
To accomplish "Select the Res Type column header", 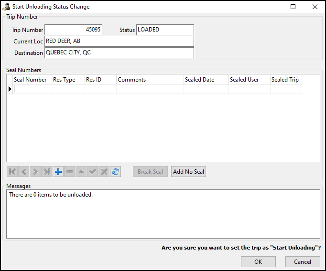I will [68, 80].
